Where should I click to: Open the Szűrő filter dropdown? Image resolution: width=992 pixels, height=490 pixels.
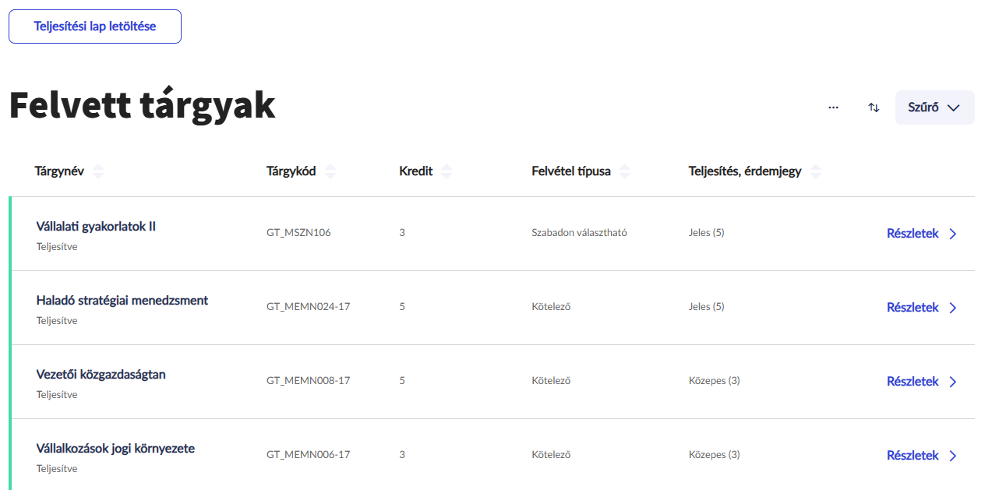click(934, 108)
